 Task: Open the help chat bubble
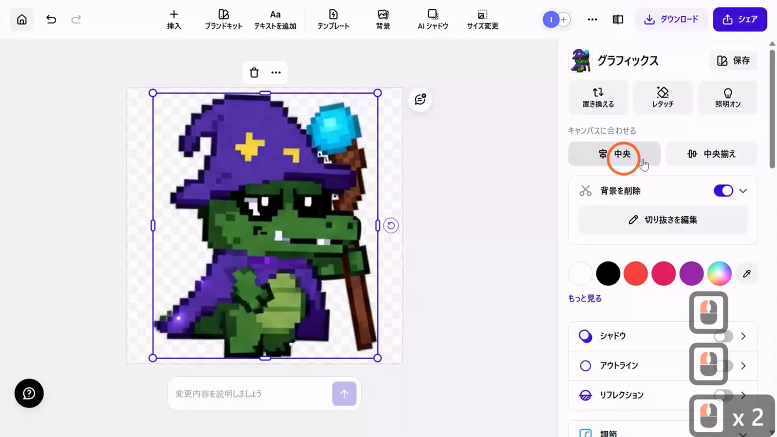coord(29,393)
